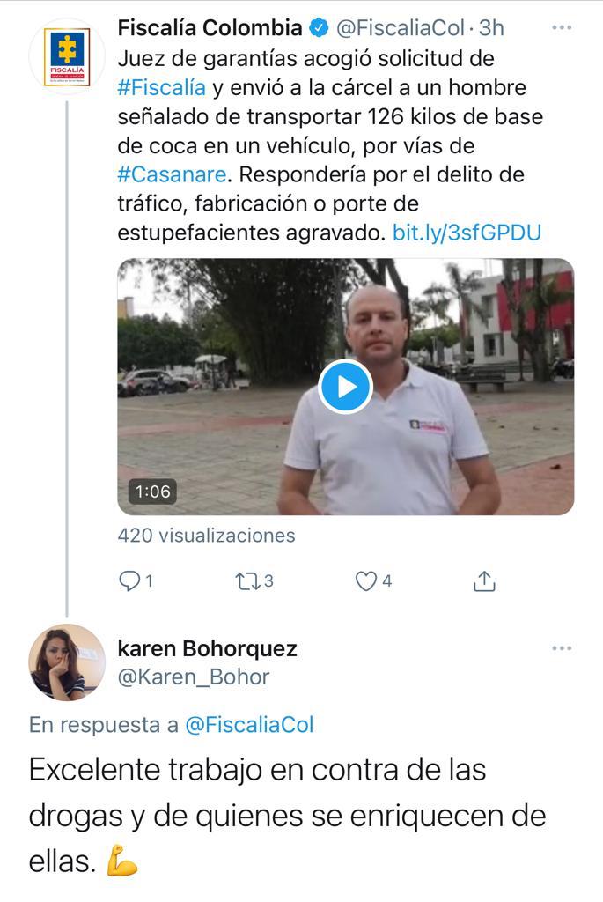
Task: Open the #Fiscalía hashtag
Action: (x=161, y=87)
